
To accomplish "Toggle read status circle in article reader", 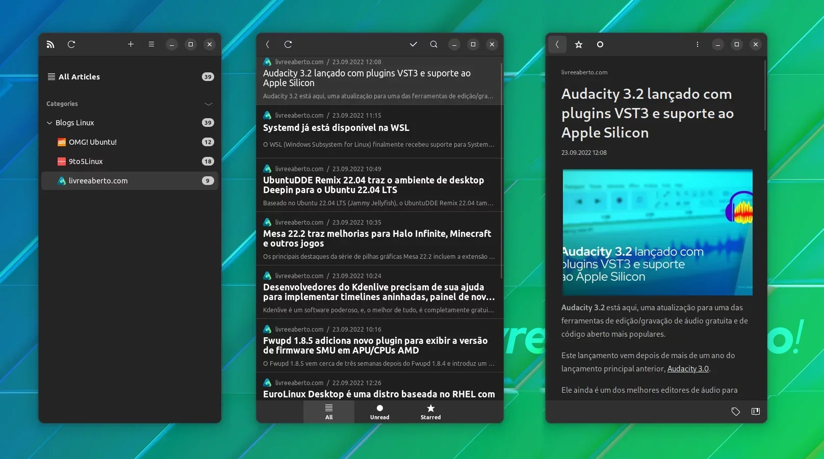I will 600,44.
